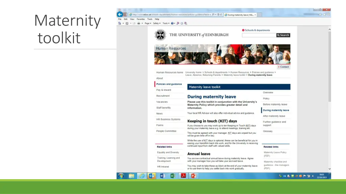Click the browser address bar URL

[171, 15]
